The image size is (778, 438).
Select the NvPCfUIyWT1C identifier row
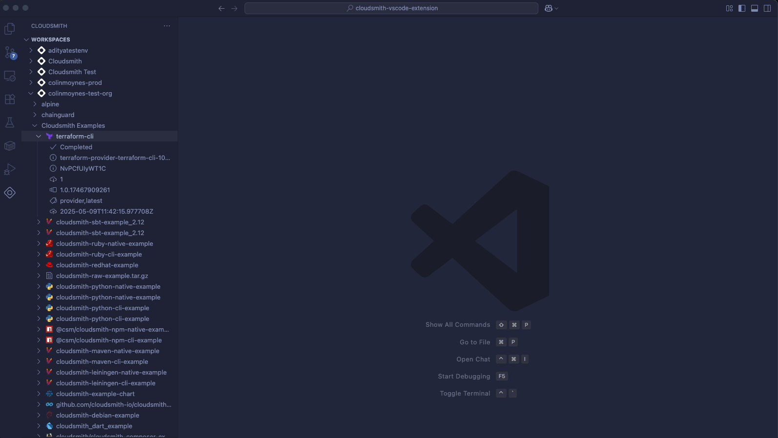100,168
